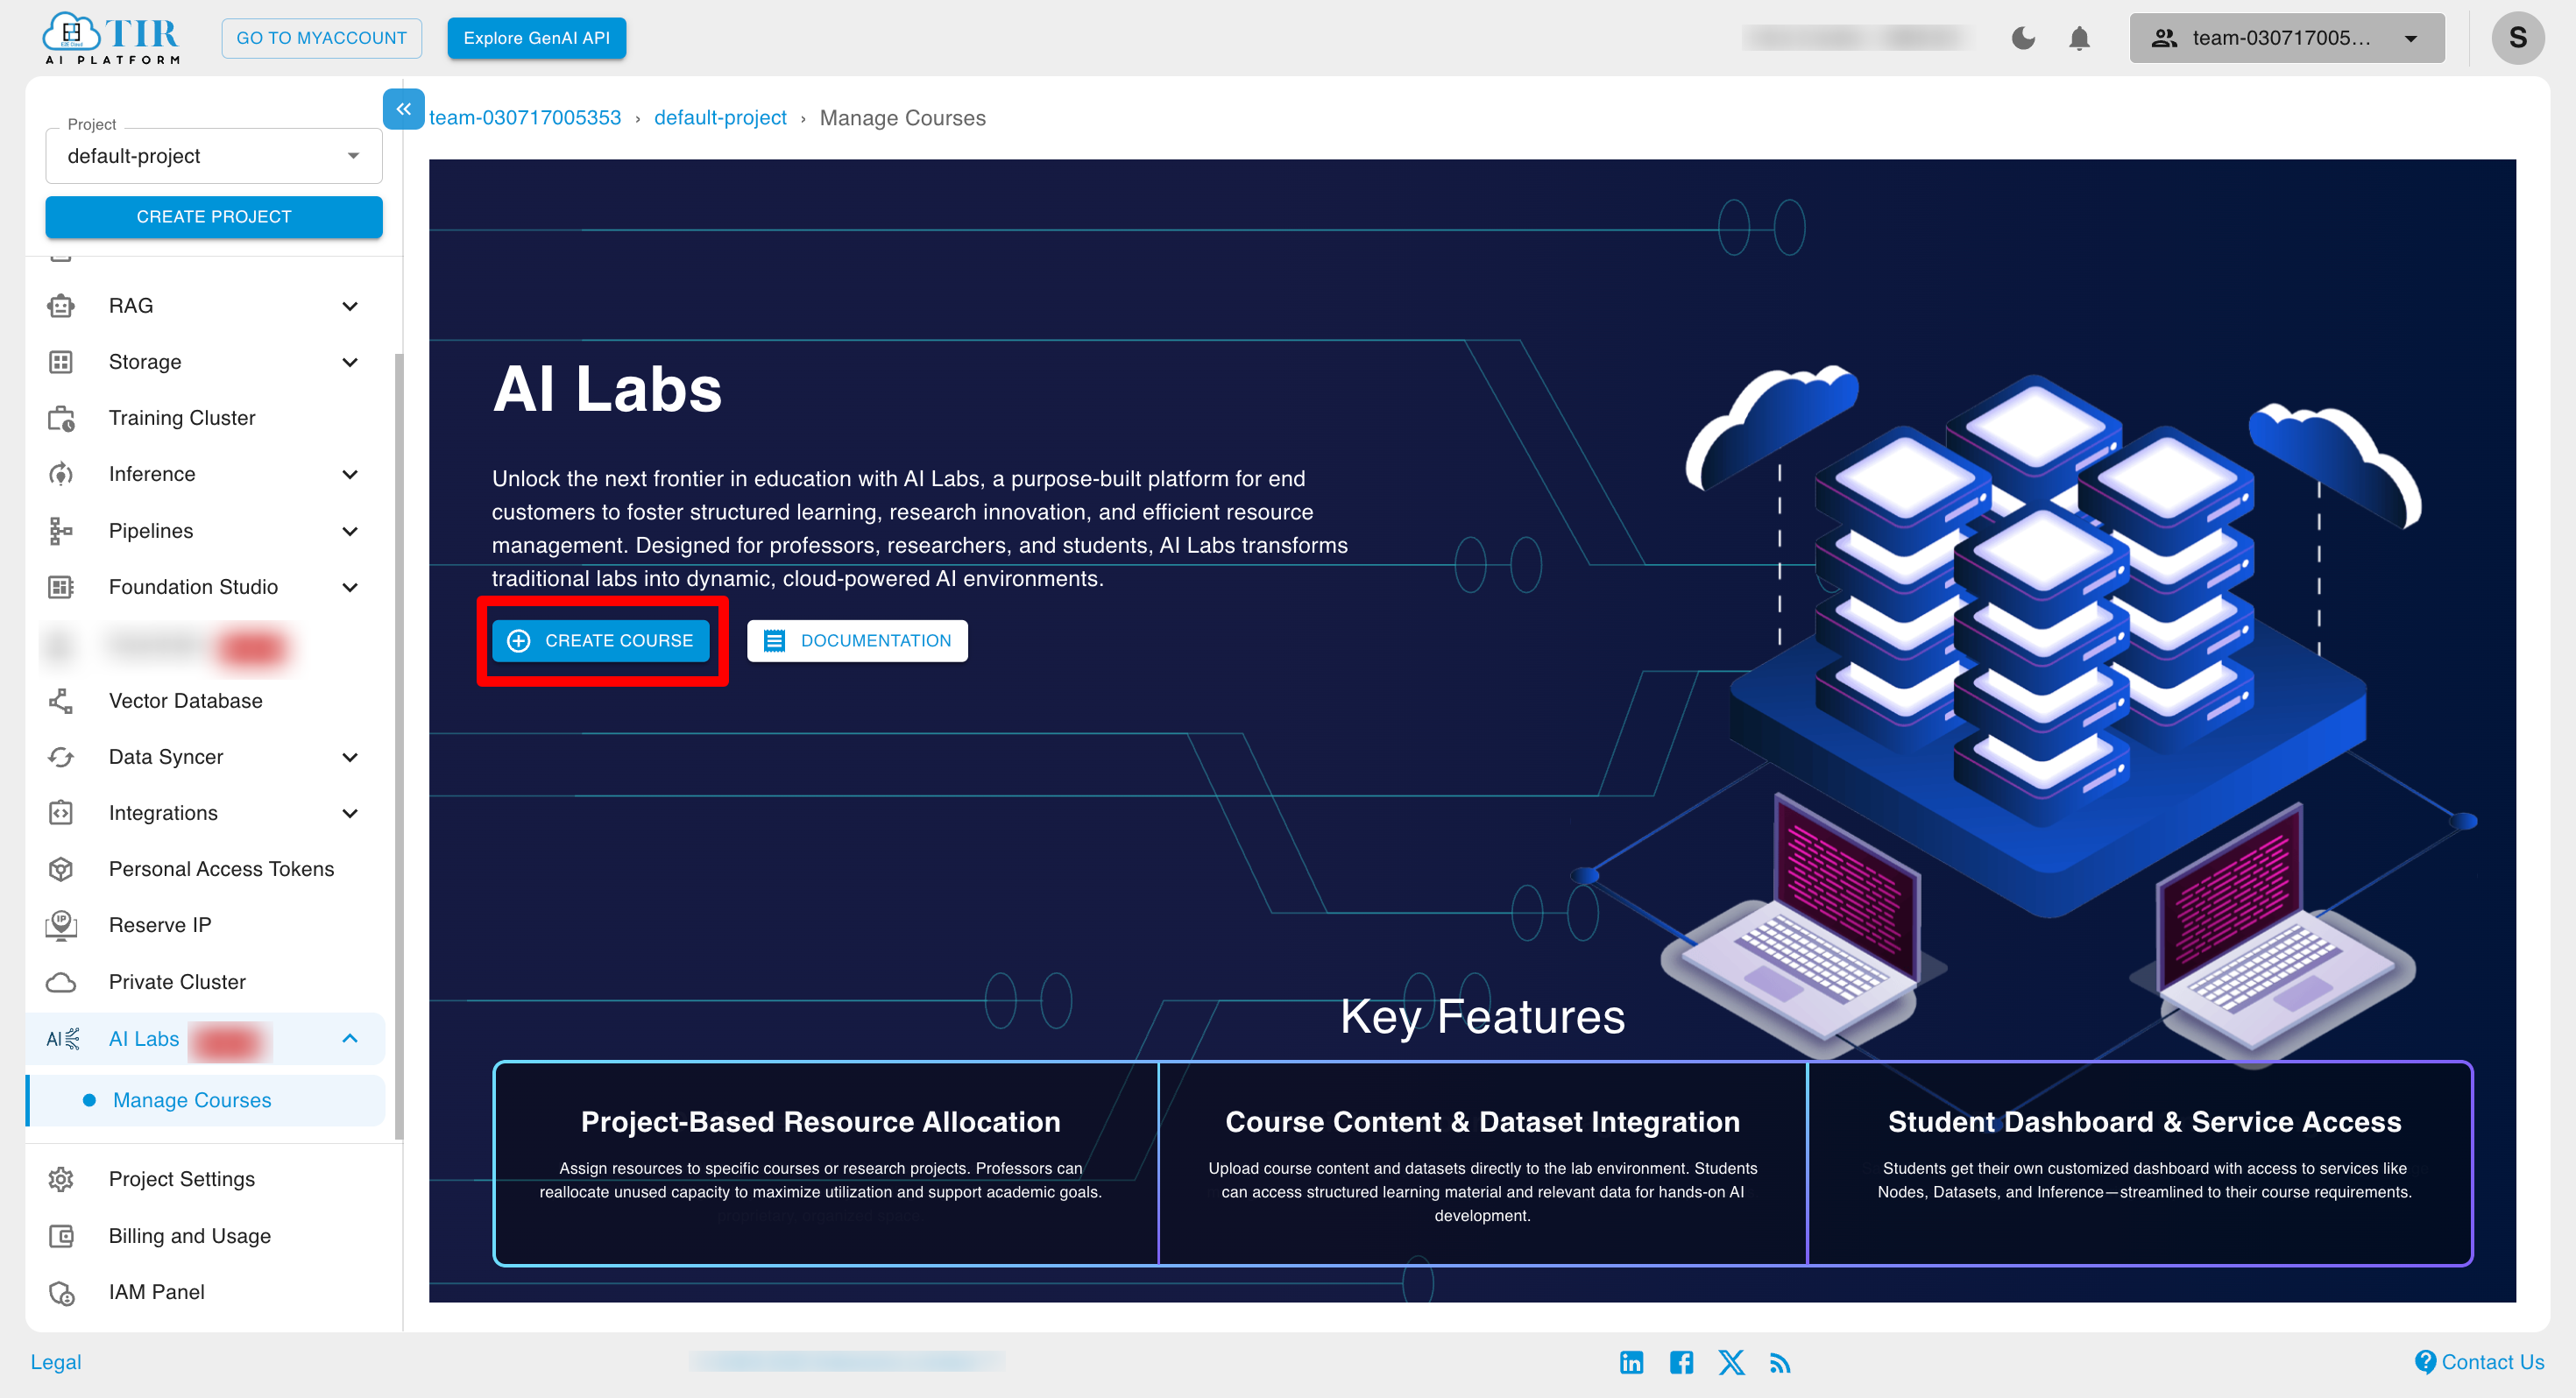This screenshot has width=2576, height=1398.
Task: Click the Training Cluster icon
Action: point(61,418)
